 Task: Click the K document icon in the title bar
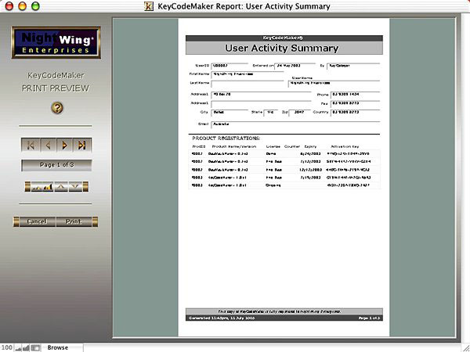coord(149,6)
